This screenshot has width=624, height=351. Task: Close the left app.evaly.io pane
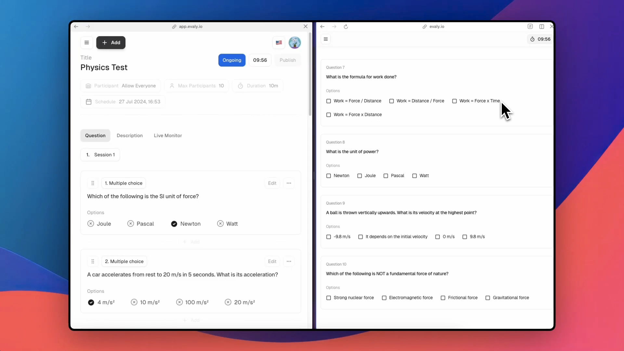point(305,27)
